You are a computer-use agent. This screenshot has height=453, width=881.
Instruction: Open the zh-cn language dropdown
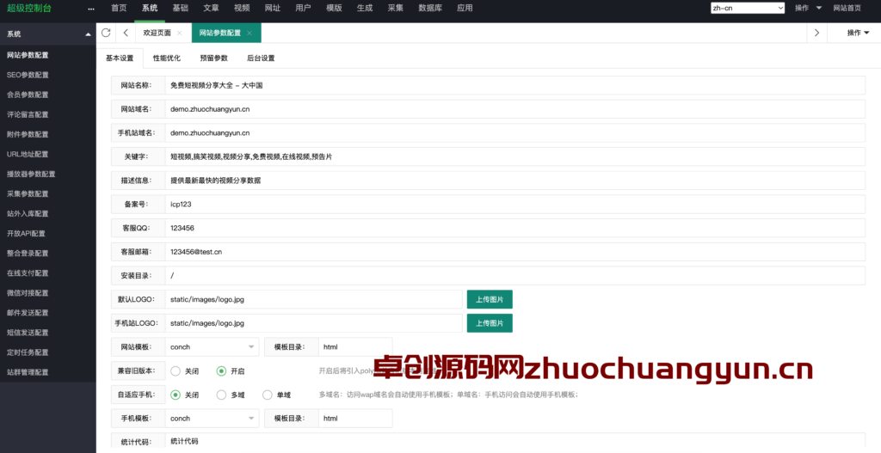point(748,8)
